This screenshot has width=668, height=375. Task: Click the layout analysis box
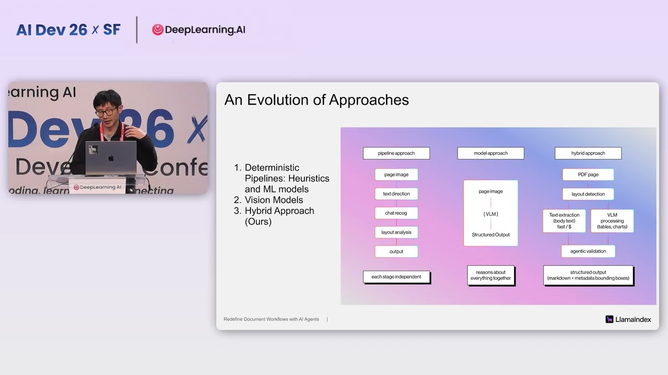pyautogui.click(x=396, y=232)
